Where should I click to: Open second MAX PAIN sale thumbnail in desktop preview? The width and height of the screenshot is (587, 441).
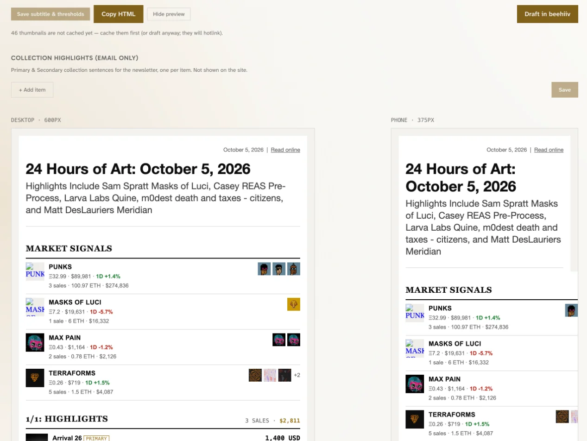(x=294, y=340)
